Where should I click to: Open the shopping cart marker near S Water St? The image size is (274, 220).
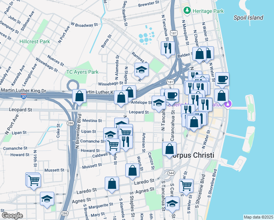click(x=186, y=186)
